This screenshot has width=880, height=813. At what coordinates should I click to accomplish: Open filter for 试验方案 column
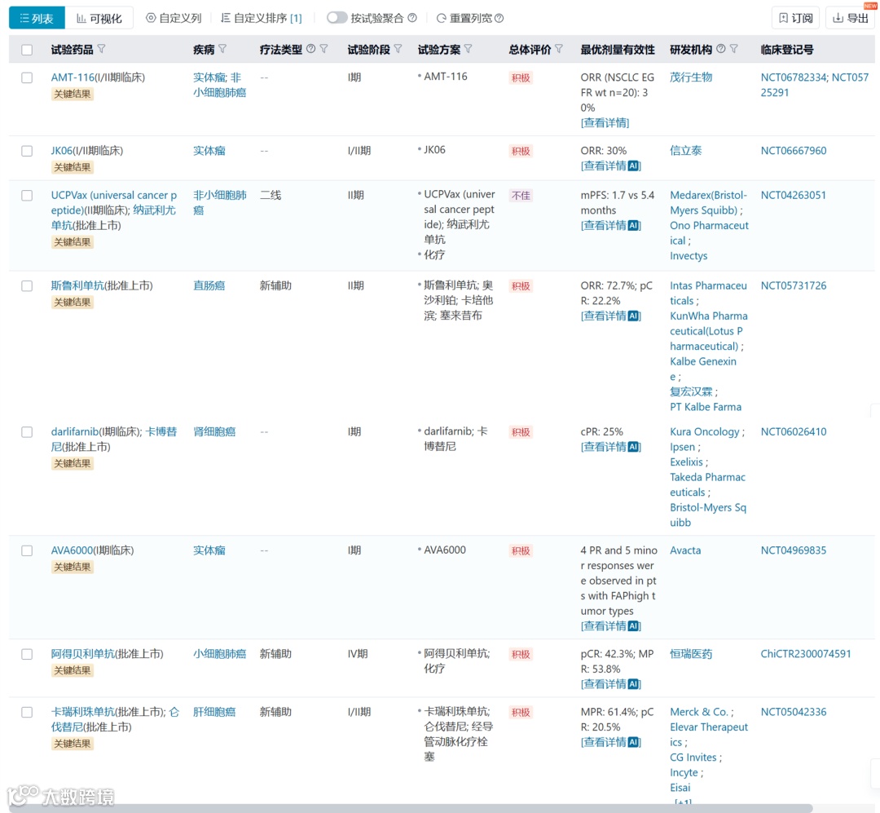click(468, 49)
